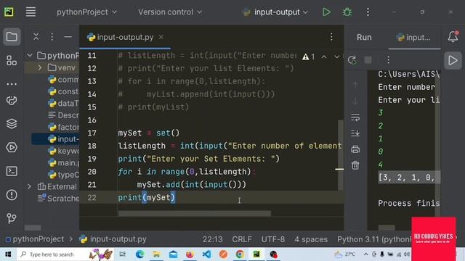Open notifications bell icon
Image resolution: width=465 pixels, height=261 pixels.
tap(453, 36)
